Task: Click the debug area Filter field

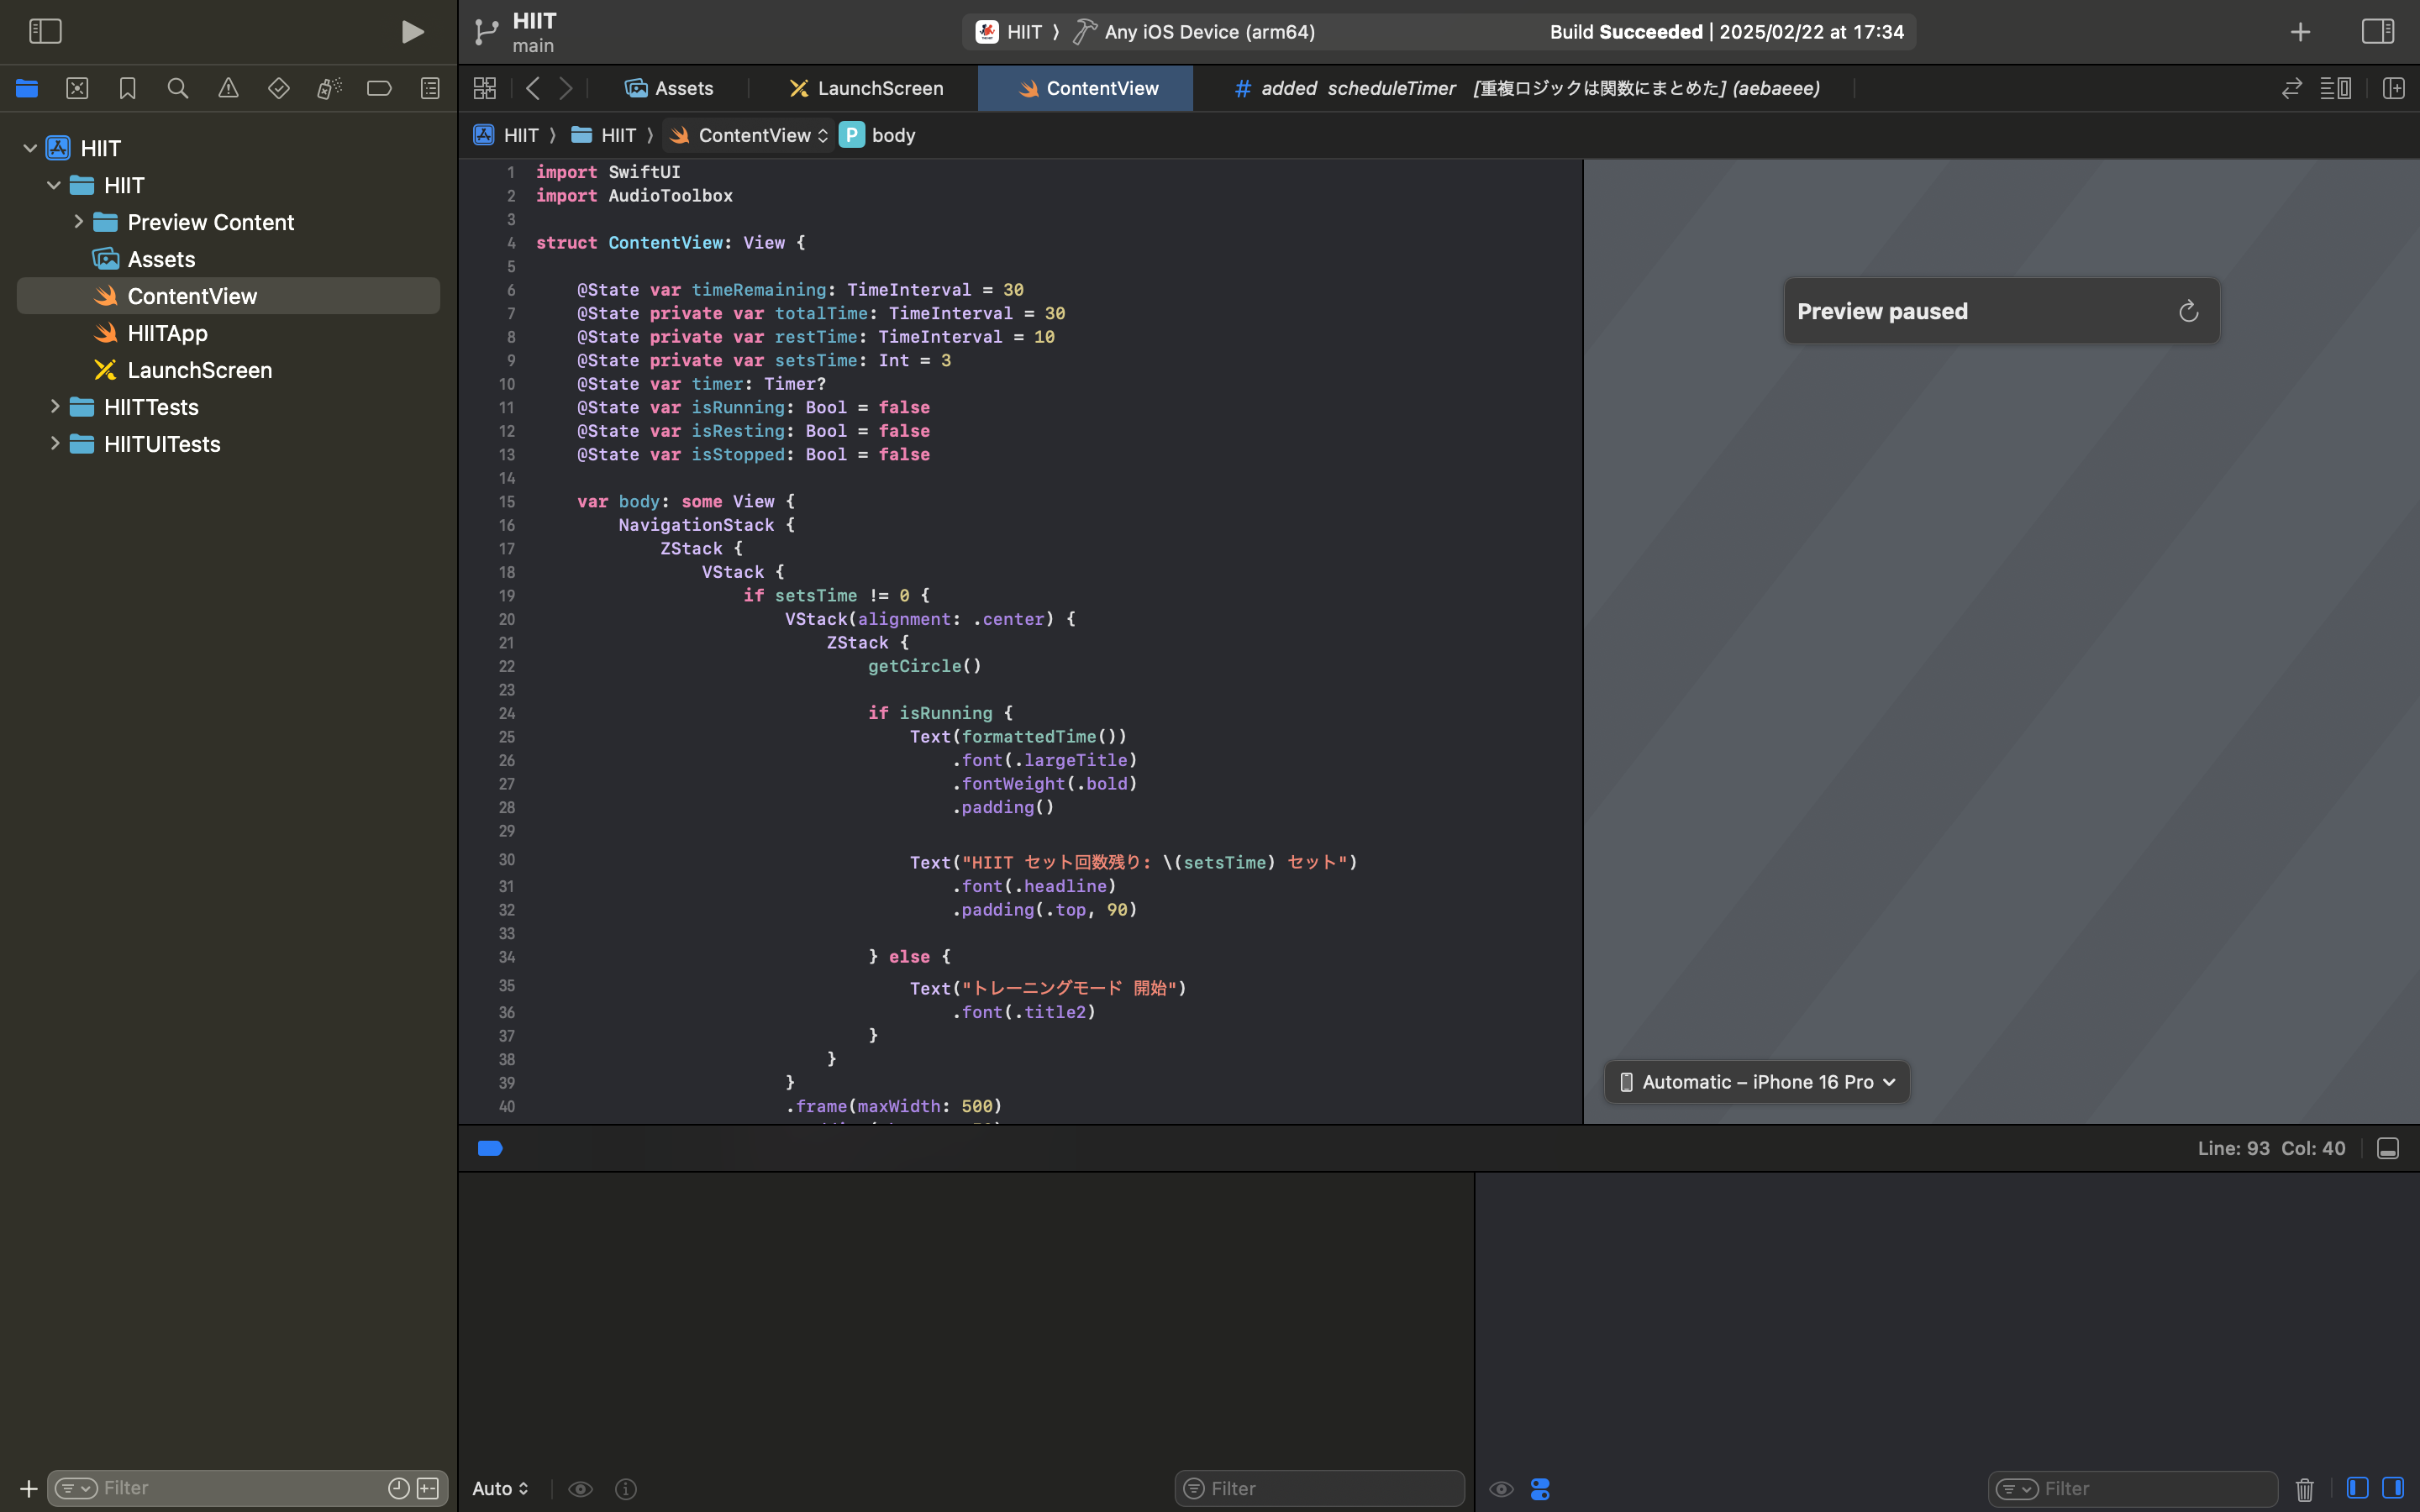Action: (x=1318, y=1488)
